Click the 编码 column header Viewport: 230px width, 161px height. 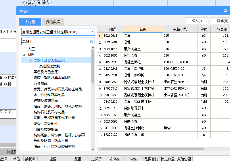click(x=113, y=29)
